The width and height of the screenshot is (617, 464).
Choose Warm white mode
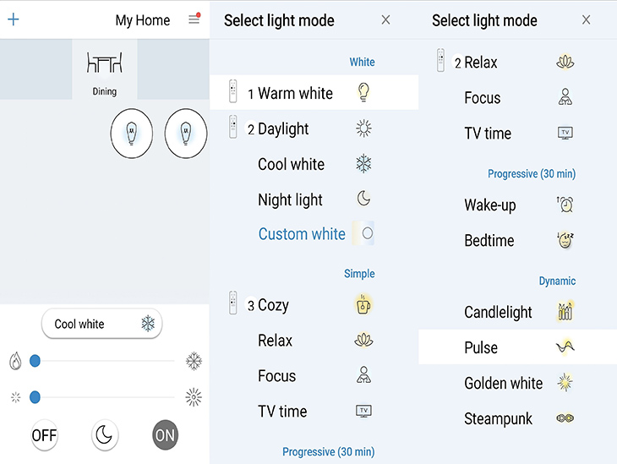tap(314, 92)
